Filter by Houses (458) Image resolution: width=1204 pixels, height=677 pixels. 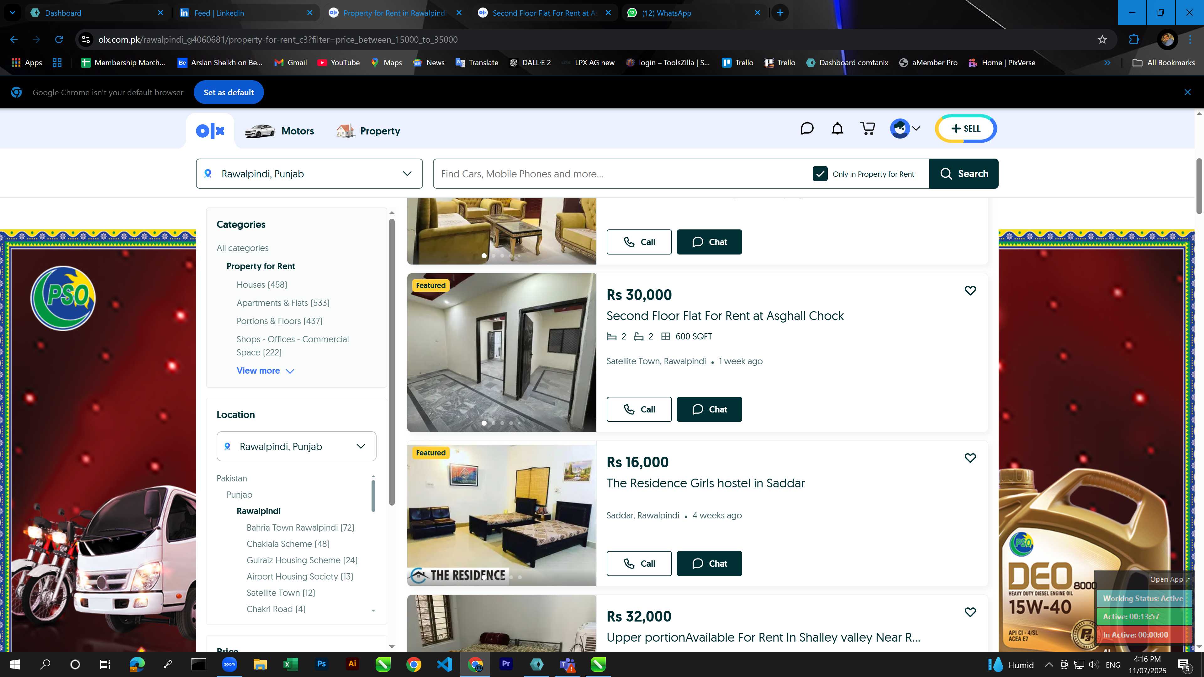[x=262, y=285]
